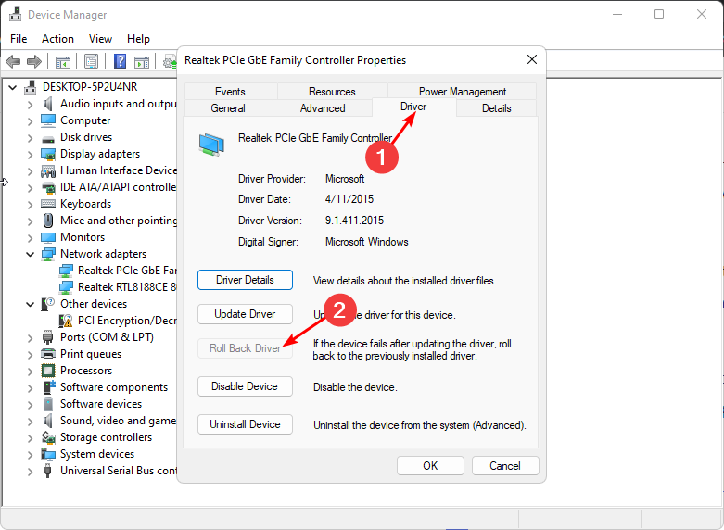Click the Storage controllers icon
This screenshot has width=724, height=530.
[48, 437]
